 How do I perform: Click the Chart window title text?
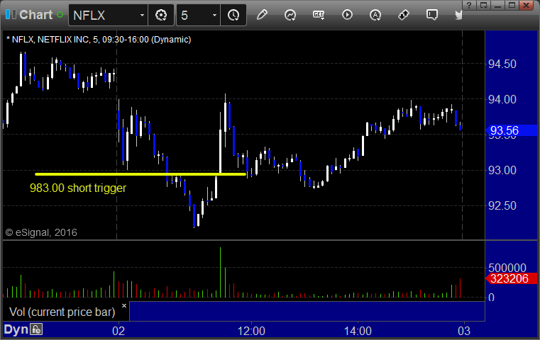(x=35, y=15)
